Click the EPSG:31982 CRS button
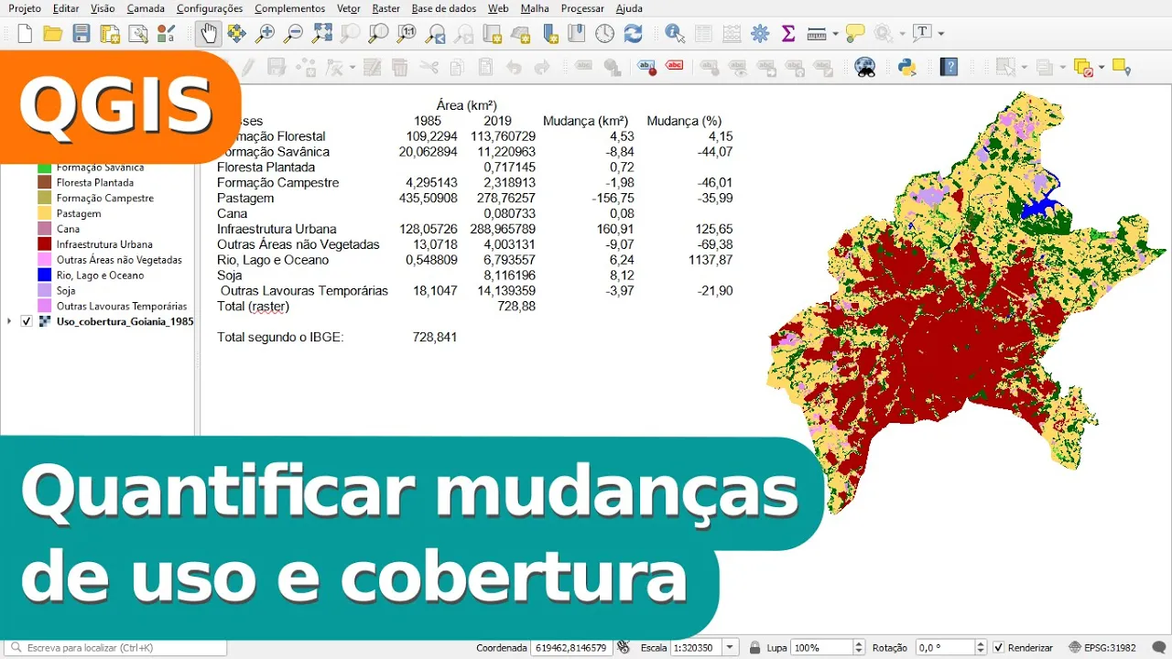 1102,648
